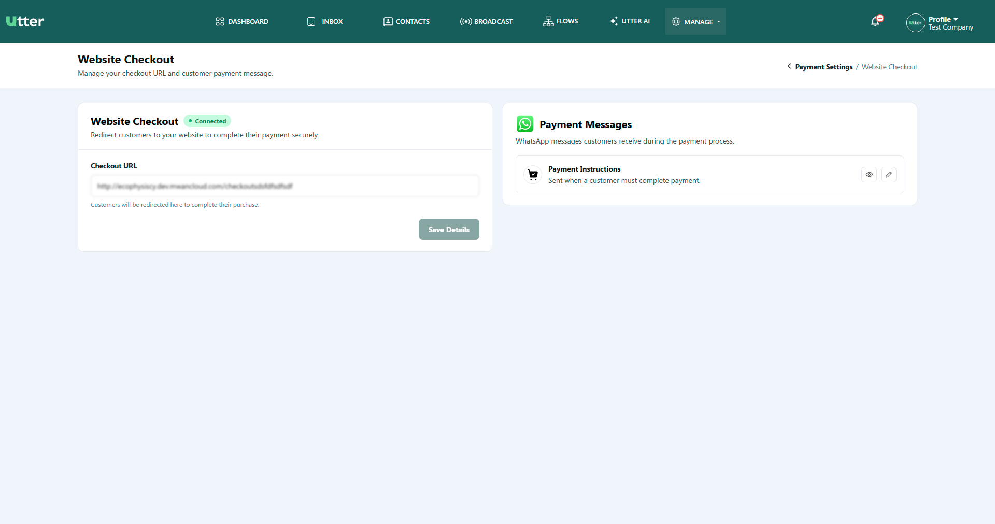Click Save Details button
The image size is (995, 524).
point(449,230)
